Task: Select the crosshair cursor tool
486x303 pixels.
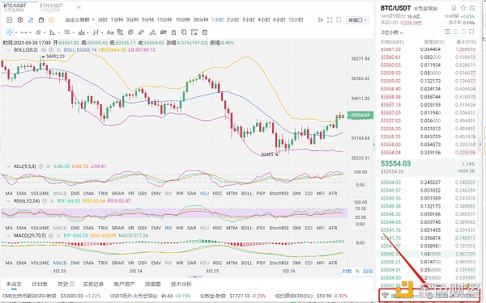Action: point(10,32)
